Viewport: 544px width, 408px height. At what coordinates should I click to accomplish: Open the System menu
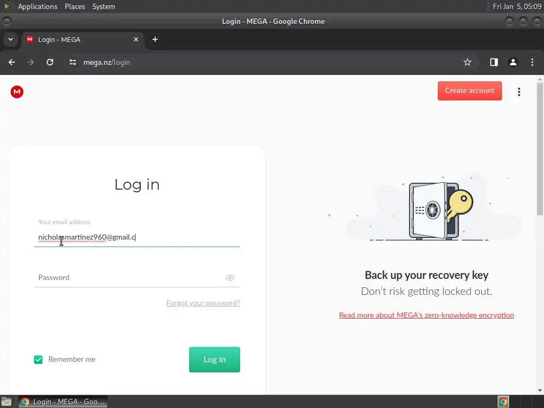(x=104, y=6)
